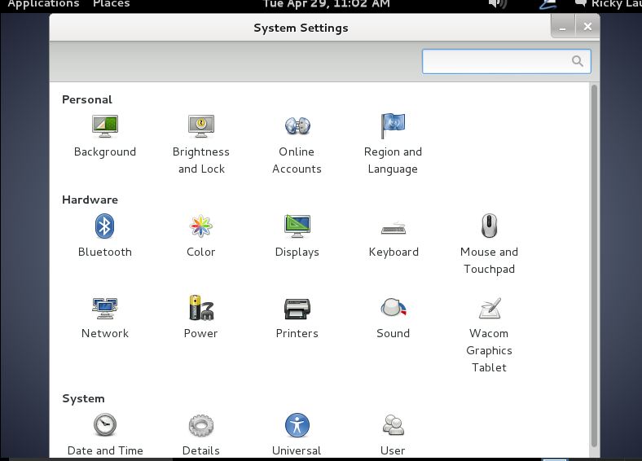
Task: Click the System Settings search field
Action: [x=497, y=61]
